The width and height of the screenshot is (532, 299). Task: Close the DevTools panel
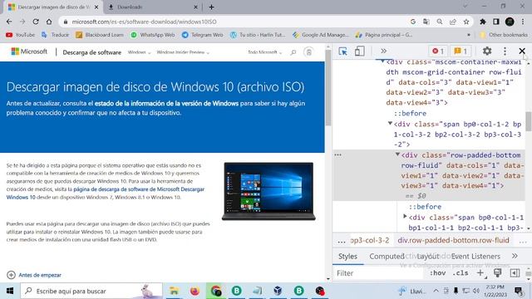click(x=522, y=51)
